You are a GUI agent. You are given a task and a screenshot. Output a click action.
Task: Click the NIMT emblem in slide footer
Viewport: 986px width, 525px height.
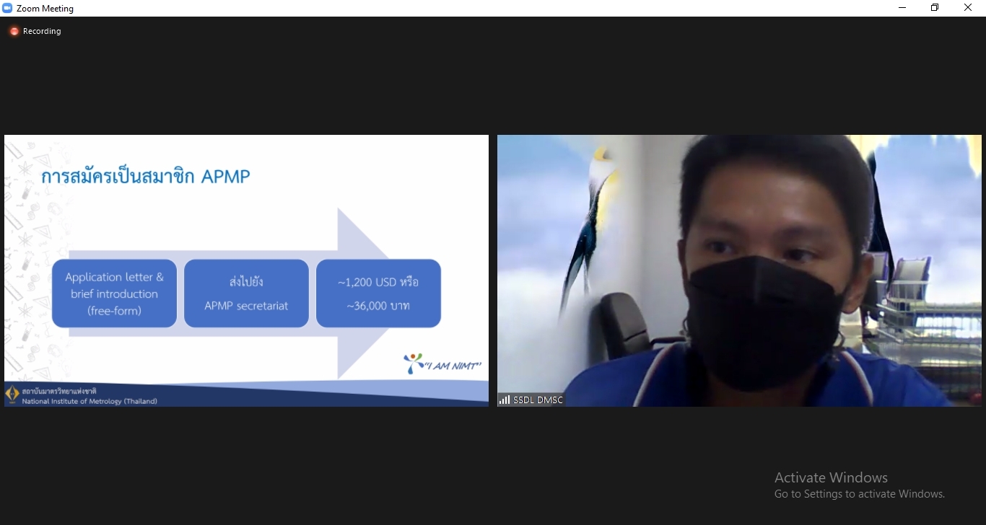point(12,394)
